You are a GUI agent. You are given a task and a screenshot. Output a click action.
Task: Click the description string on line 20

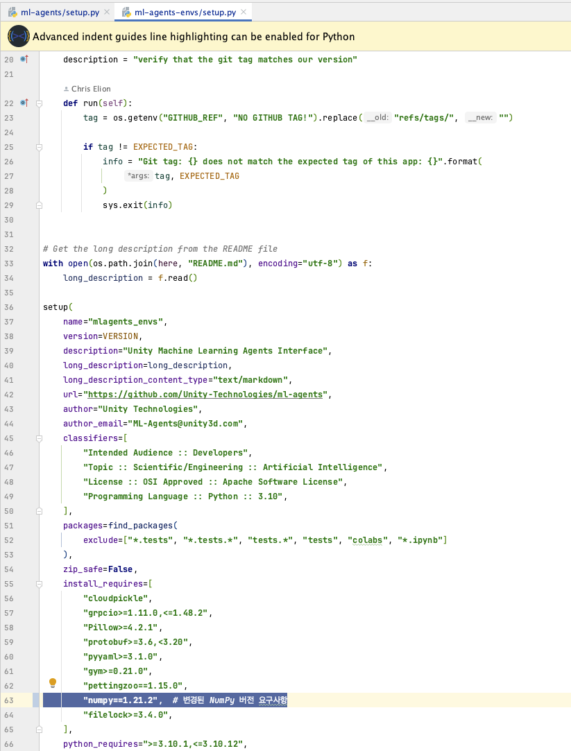[x=245, y=60]
